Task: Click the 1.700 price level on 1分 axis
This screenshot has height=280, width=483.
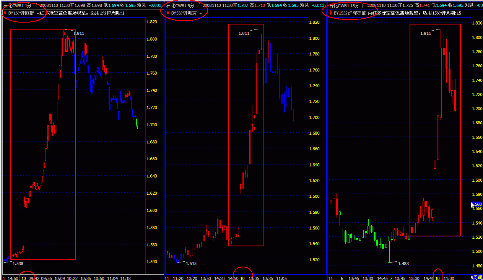Action: pyautogui.click(x=152, y=125)
